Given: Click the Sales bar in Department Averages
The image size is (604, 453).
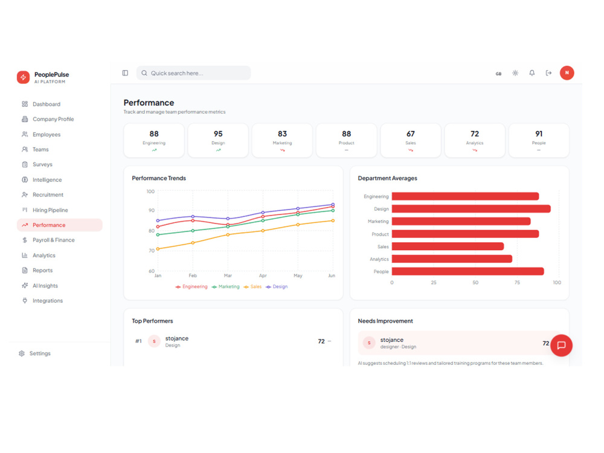Looking at the screenshot, I should (448, 246).
